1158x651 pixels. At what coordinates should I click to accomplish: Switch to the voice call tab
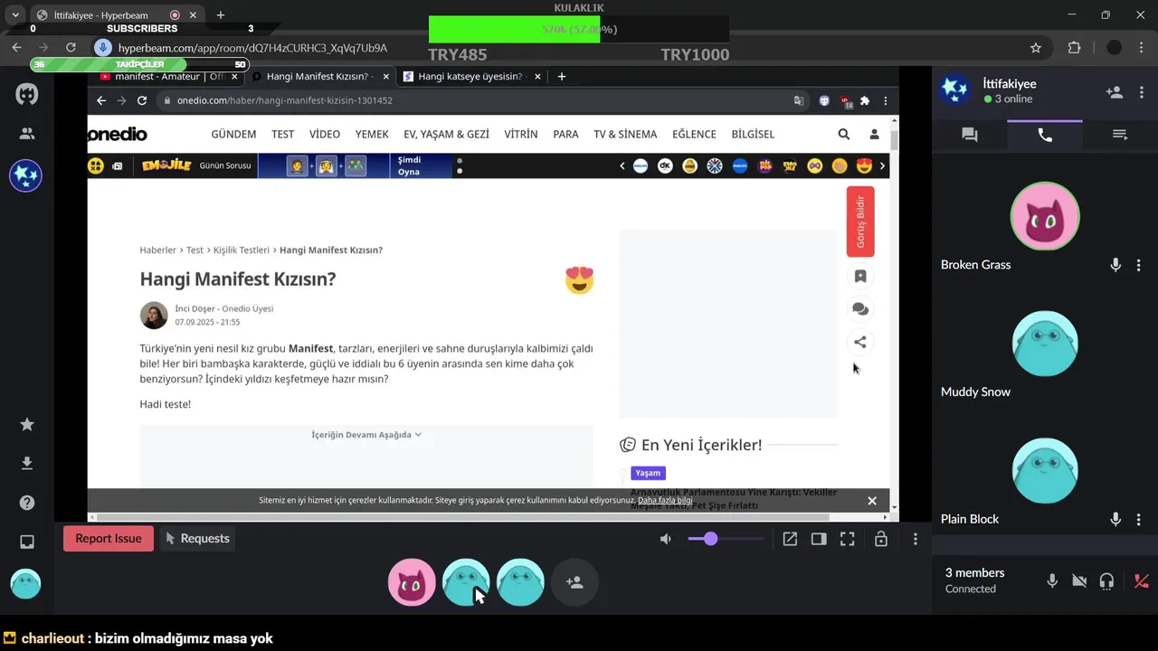(x=1045, y=135)
